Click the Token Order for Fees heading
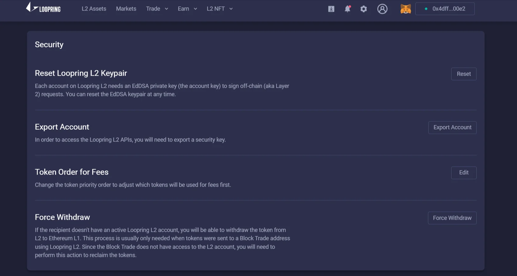The height and width of the screenshot is (276, 517). [72, 172]
